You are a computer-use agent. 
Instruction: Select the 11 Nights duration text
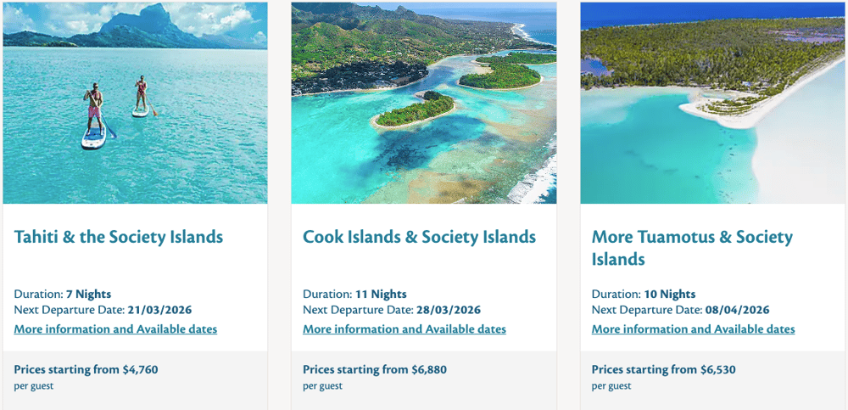click(380, 295)
